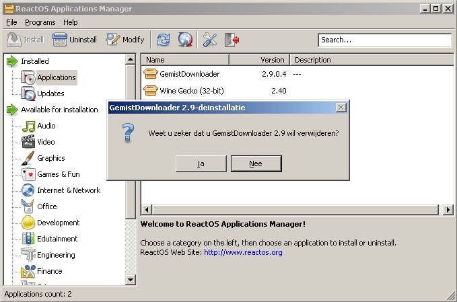Click the Available for installation label

(x=59, y=110)
